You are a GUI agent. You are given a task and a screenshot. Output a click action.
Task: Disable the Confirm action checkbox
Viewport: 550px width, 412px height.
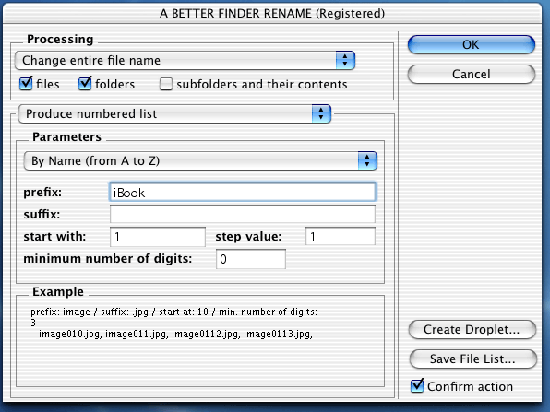(x=417, y=385)
